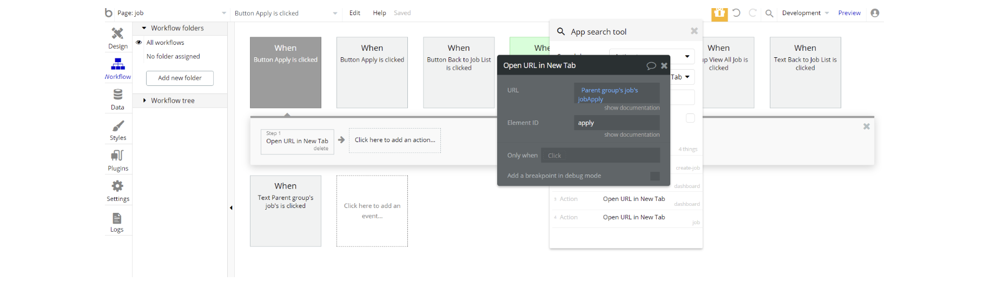Open the Design tab in sidebar

click(x=117, y=38)
